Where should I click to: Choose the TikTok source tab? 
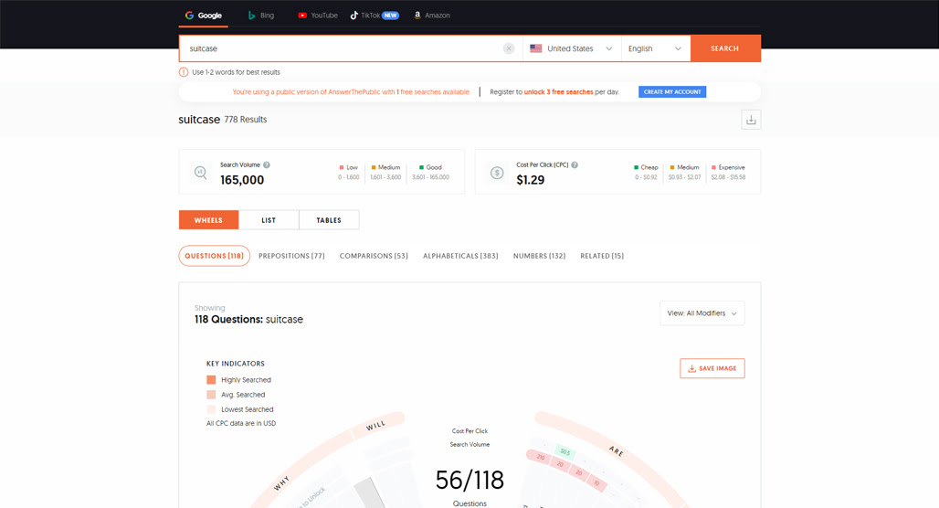point(375,15)
